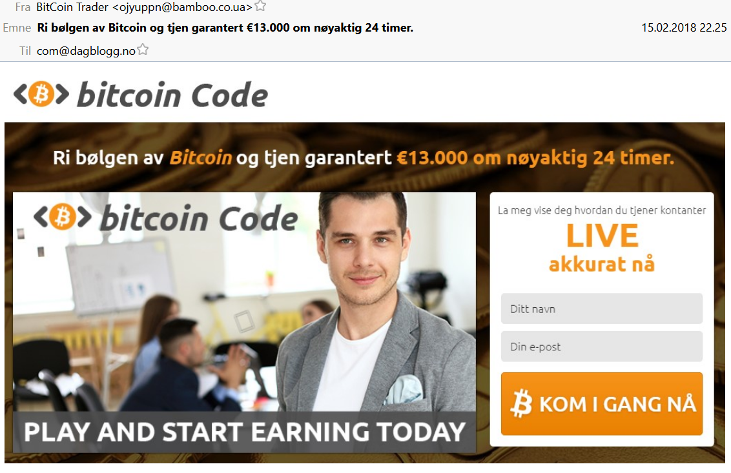
Task: Click the orange bitcoin Code logo at top
Action: click(x=41, y=94)
